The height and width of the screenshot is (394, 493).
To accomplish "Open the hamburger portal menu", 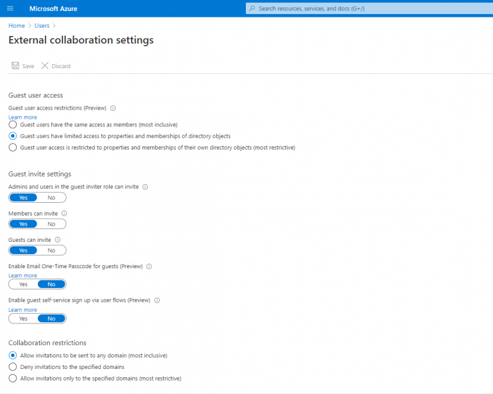I will [x=10, y=8].
